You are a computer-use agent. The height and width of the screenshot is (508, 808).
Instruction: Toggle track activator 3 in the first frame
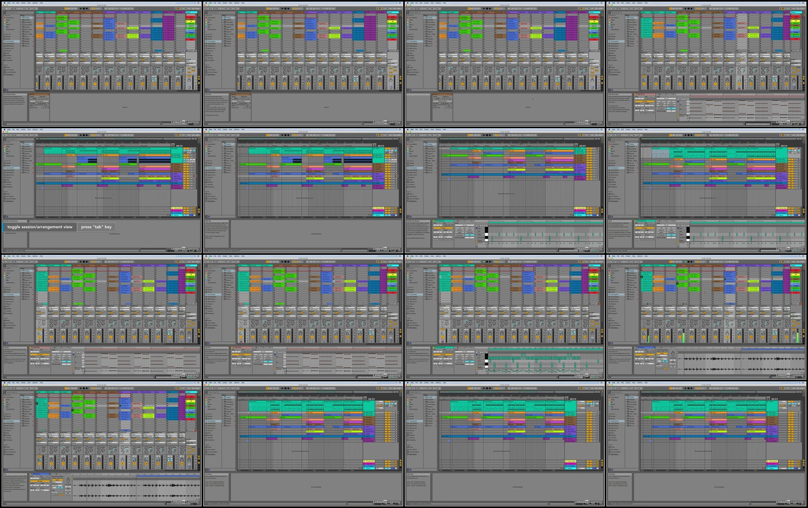[47, 84]
